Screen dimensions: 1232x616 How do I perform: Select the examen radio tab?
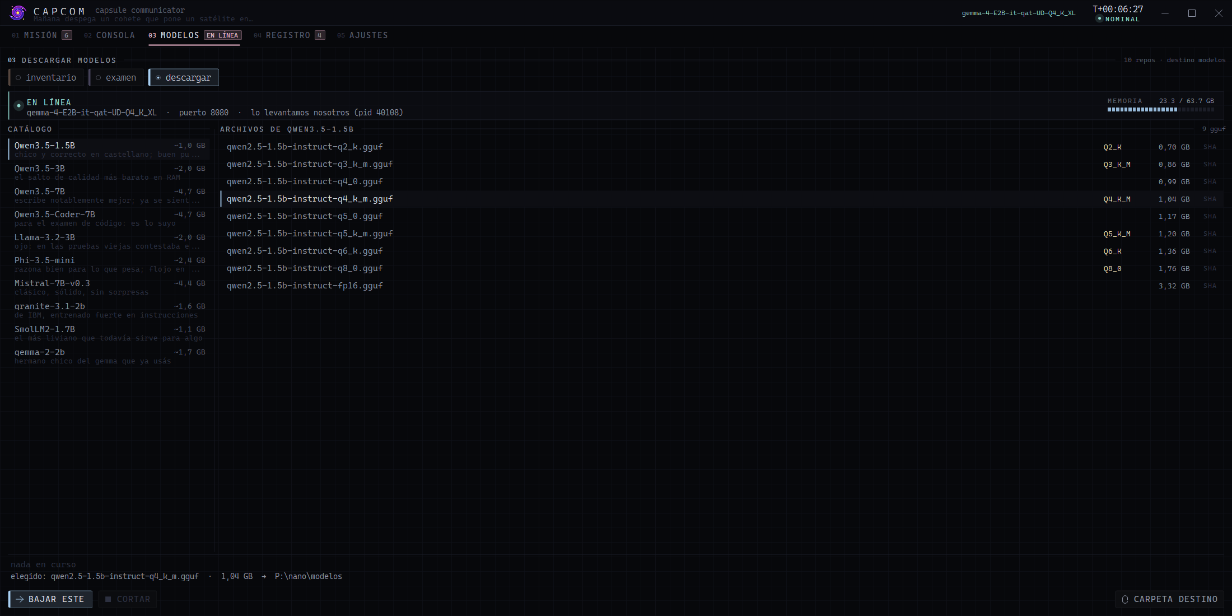click(x=116, y=77)
